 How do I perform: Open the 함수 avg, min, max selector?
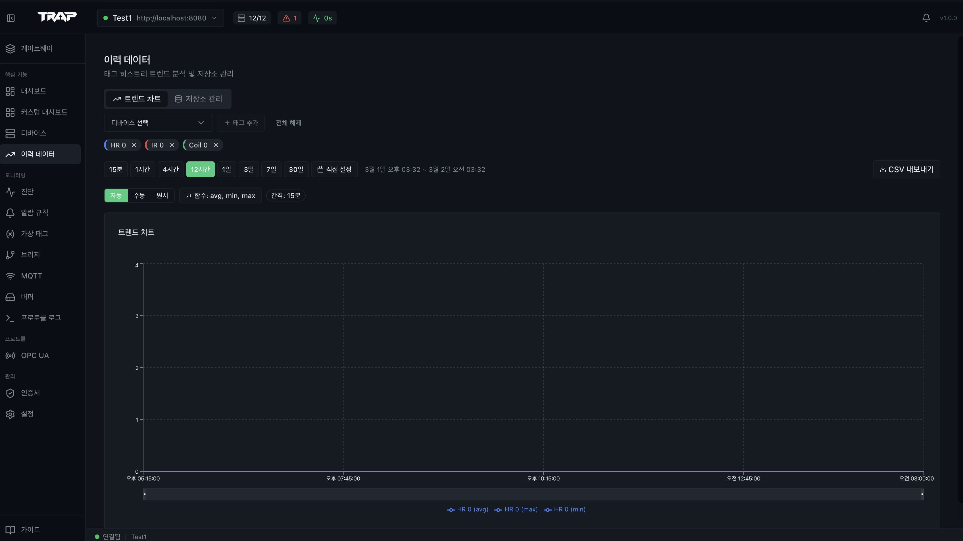point(220,195)
